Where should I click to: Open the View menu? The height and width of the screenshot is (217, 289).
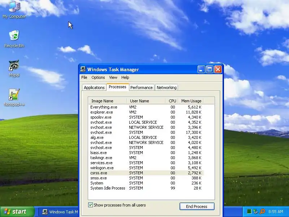[113, 77]
